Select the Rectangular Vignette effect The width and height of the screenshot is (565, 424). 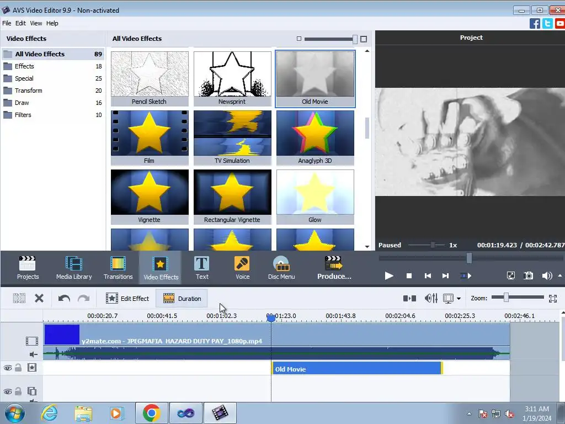(232, 197)
